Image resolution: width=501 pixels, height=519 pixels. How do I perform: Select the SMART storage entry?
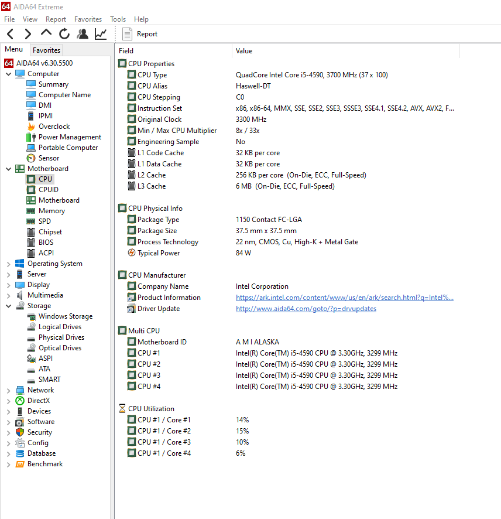[x=49, y=380]
